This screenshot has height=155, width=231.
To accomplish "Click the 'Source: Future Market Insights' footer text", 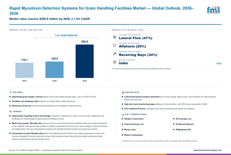I will (46, 150).
